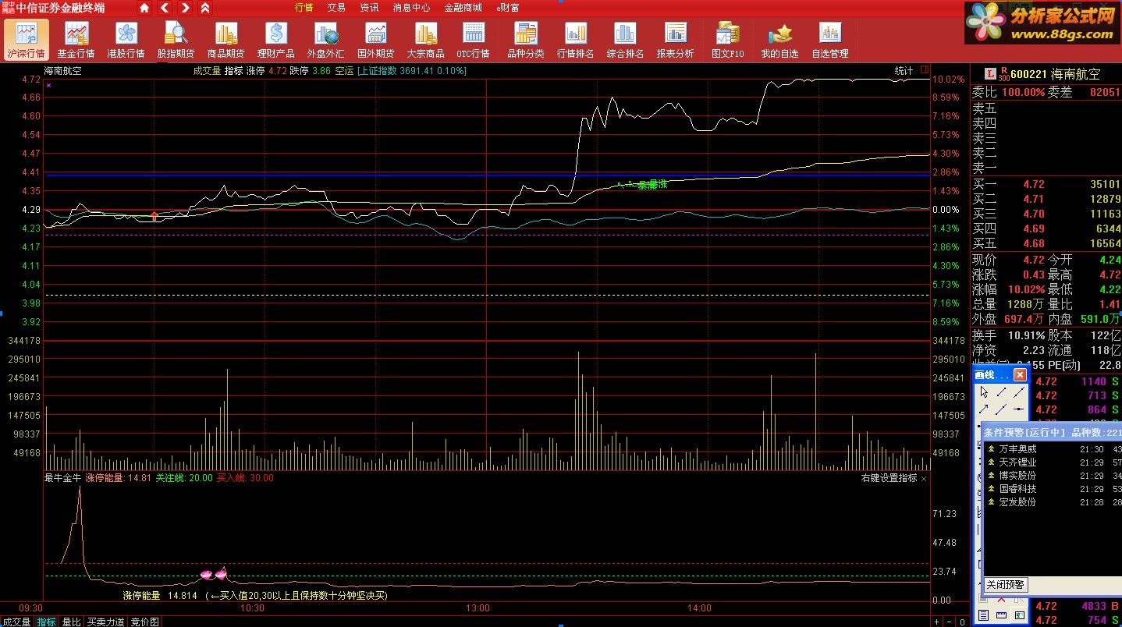Viewport: 1122px width, 627px height.
Task: Select the 成交量 tab at bottom
Action: pyautogui.click(x=16, y=622)
